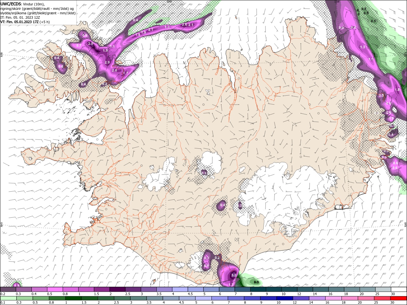Pick the white final swatch of the snow scale

[399, 289]
